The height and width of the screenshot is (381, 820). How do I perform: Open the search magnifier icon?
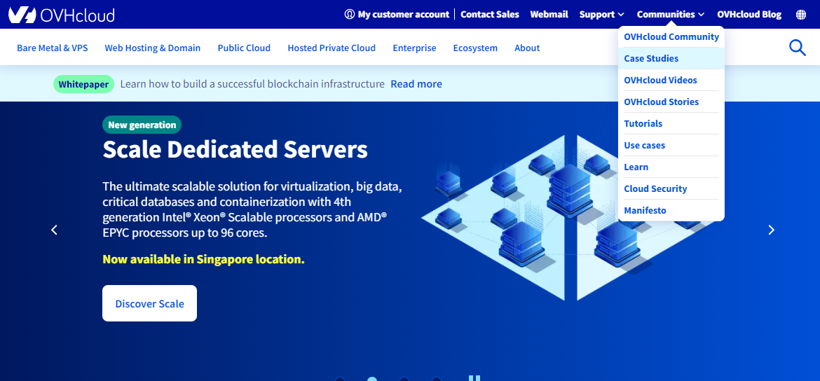tap(797, 48)
